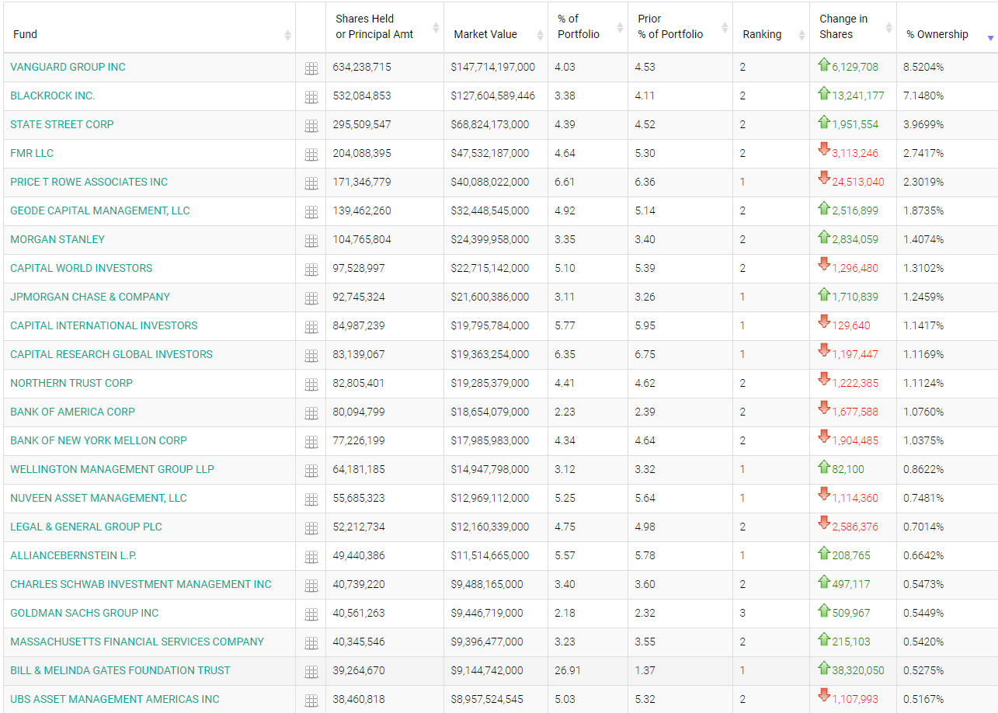
Task: Open grid icon in AllianceBernstein row
Action: coord(311,557)
